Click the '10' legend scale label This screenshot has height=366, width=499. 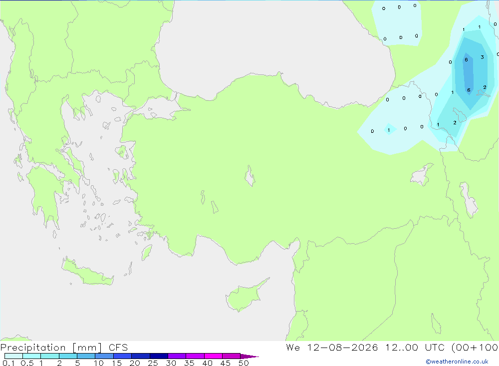click(x=99, y=363)
